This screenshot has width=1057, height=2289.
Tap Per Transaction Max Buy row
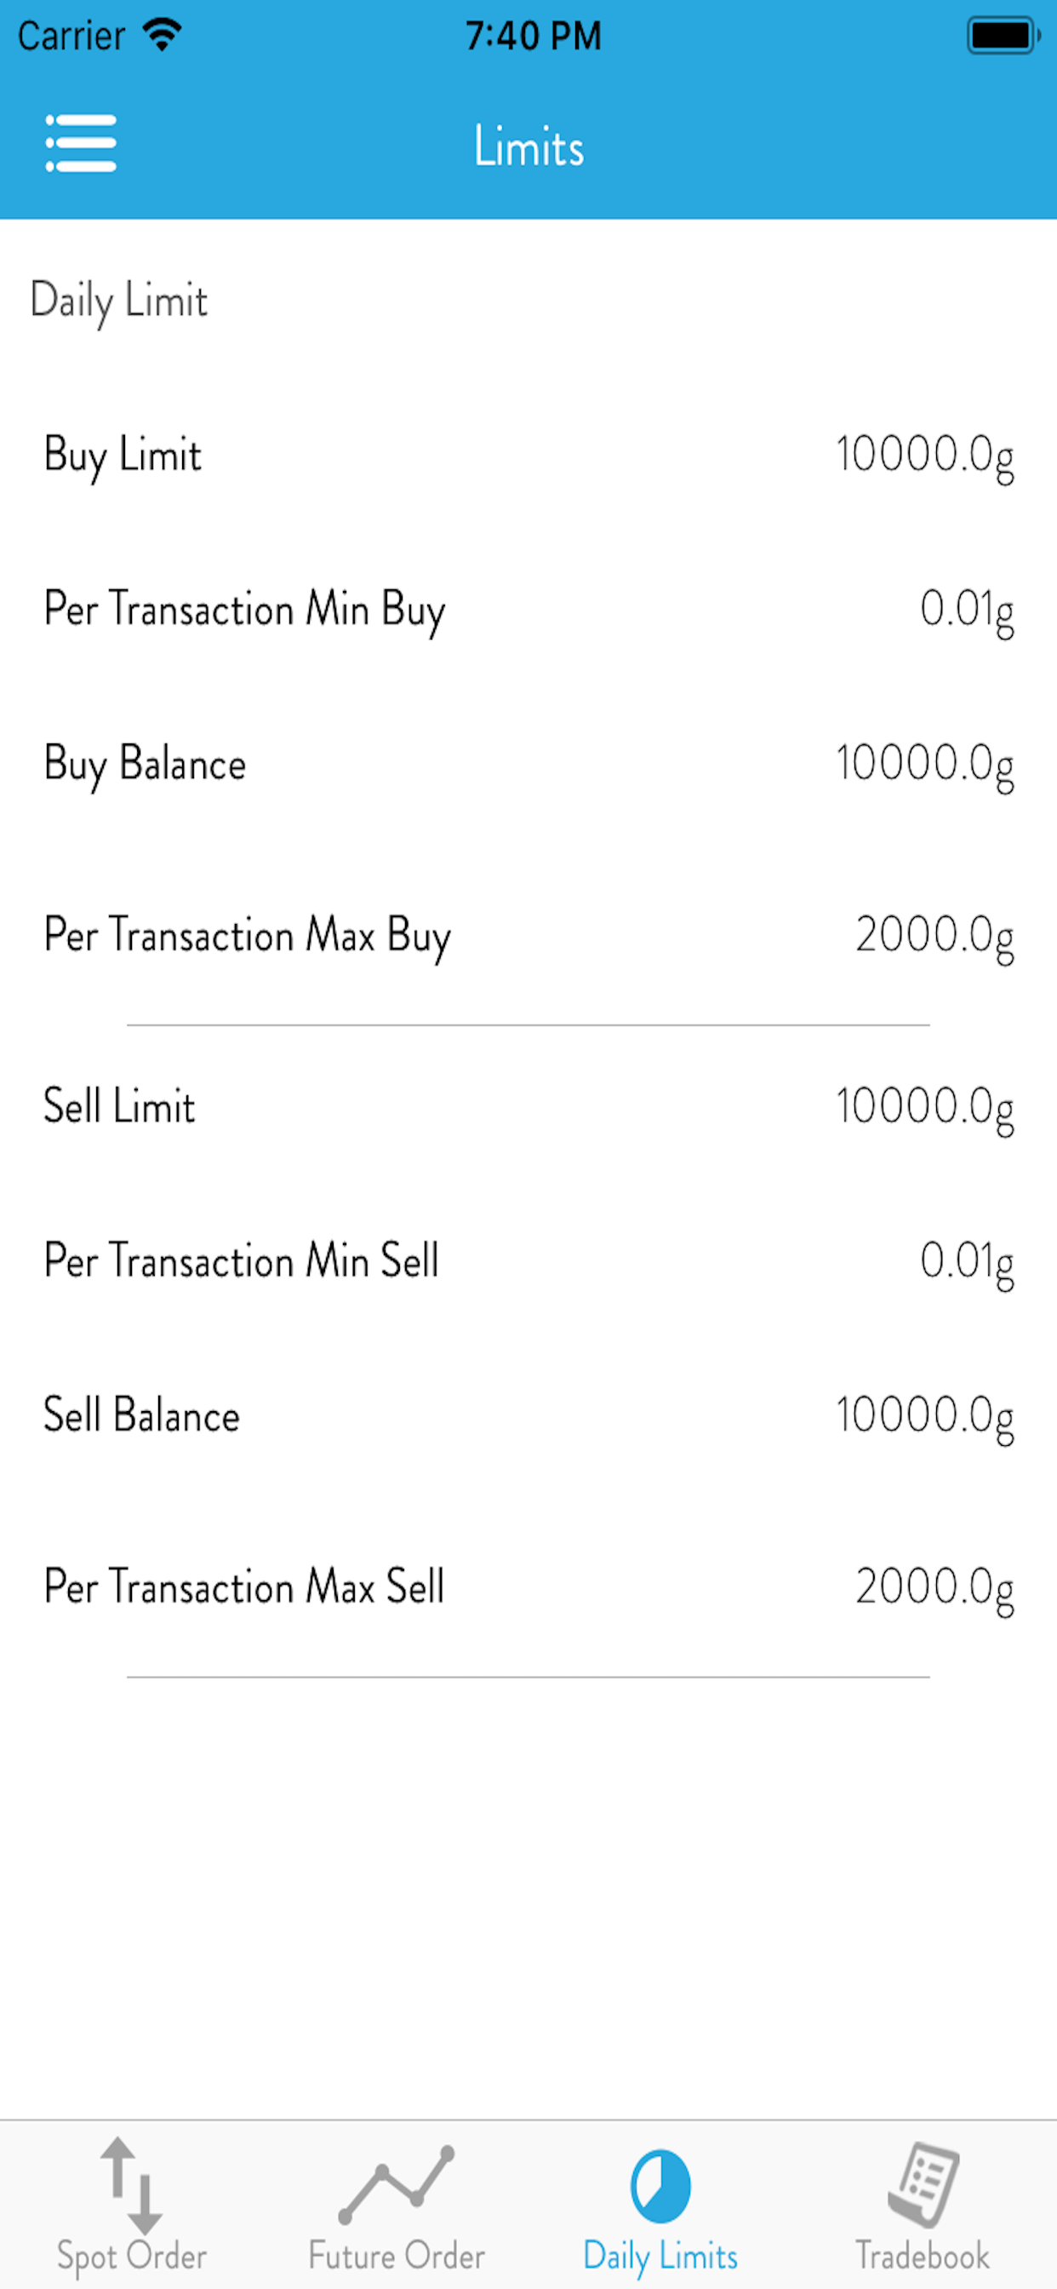point(528,936)
